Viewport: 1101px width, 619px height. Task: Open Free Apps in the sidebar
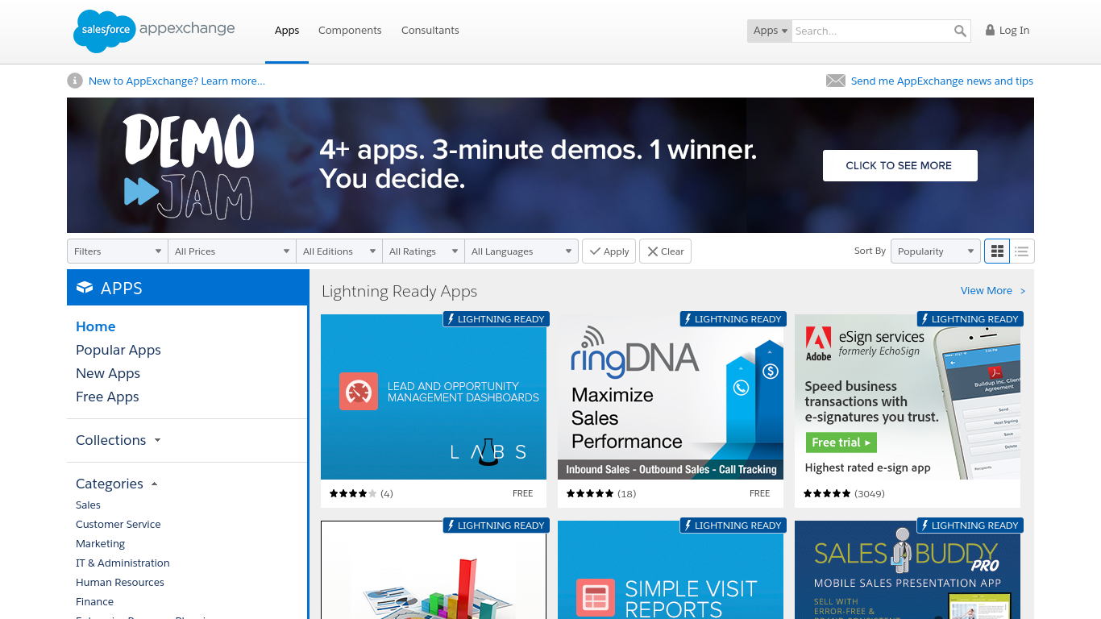(x=107, y=397)
